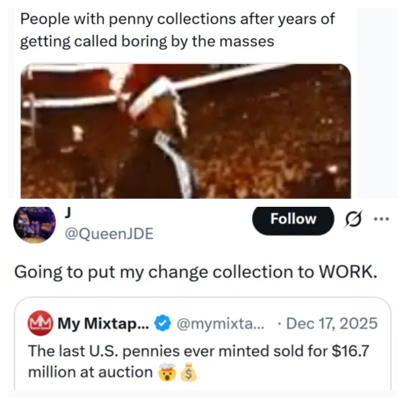Open the My Mixtap... account name
This screenshot has height=406, width=406.
103,323
